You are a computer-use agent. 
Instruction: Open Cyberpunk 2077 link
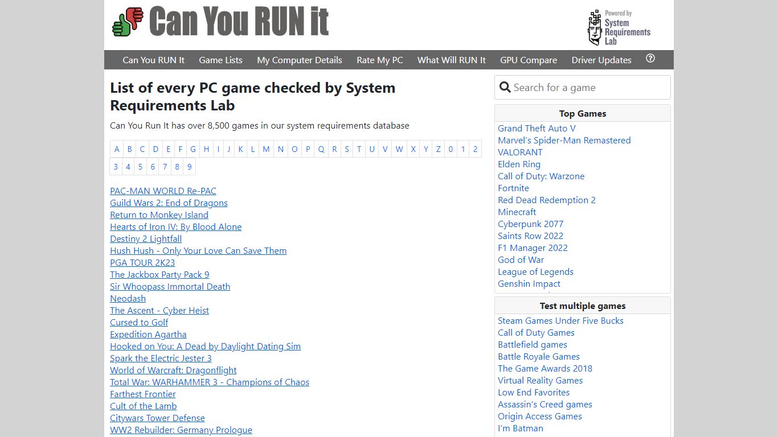[x=530, y=224]
